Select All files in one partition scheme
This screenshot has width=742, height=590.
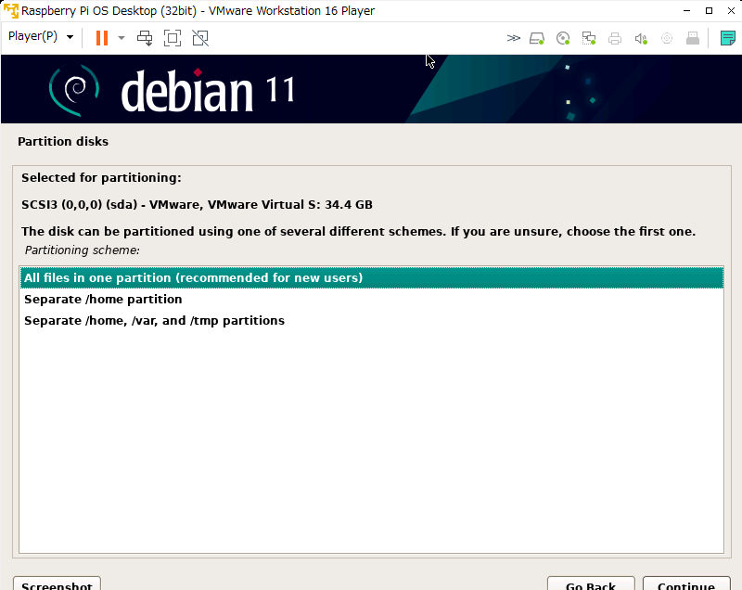click(x=372, y=277)
